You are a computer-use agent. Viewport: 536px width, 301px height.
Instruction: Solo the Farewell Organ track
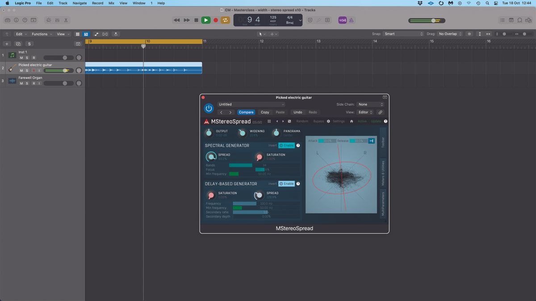[26, 83]
